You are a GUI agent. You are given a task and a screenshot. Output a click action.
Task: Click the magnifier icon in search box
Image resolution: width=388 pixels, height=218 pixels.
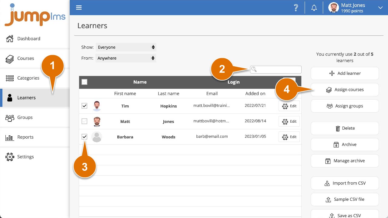point(254,70)
